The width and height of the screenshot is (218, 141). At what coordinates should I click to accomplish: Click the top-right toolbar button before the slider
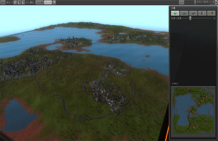point(182,2)
